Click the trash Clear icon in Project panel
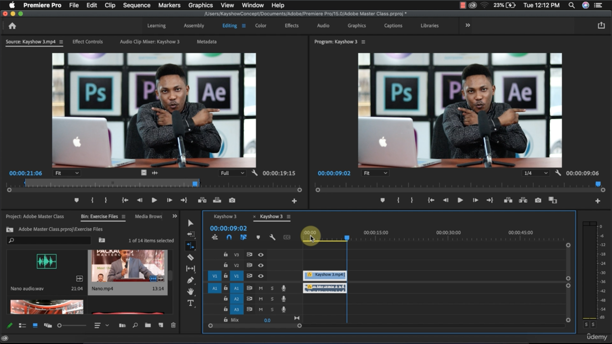The width and height of the screenshot is (612, 344). [x=173, y=325]
